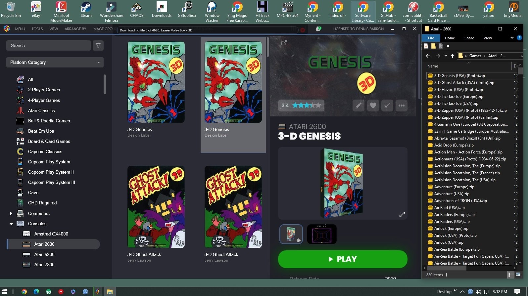Open the Action Center notification icon
Screen dimensions: 528x296
(517, 292)
